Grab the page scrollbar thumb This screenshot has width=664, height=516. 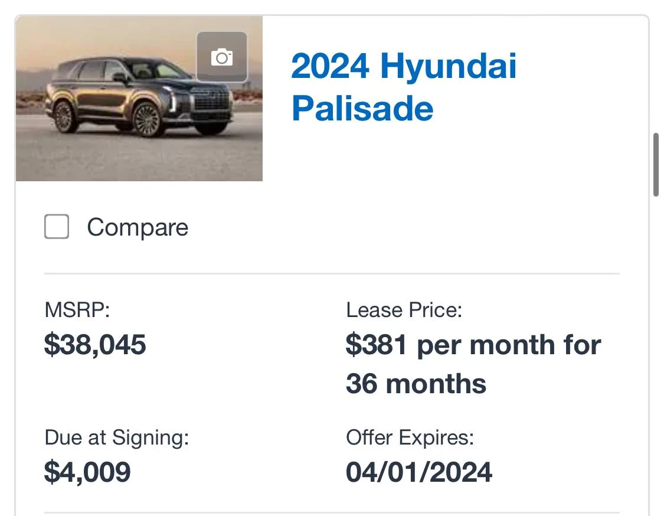[656, 165]
